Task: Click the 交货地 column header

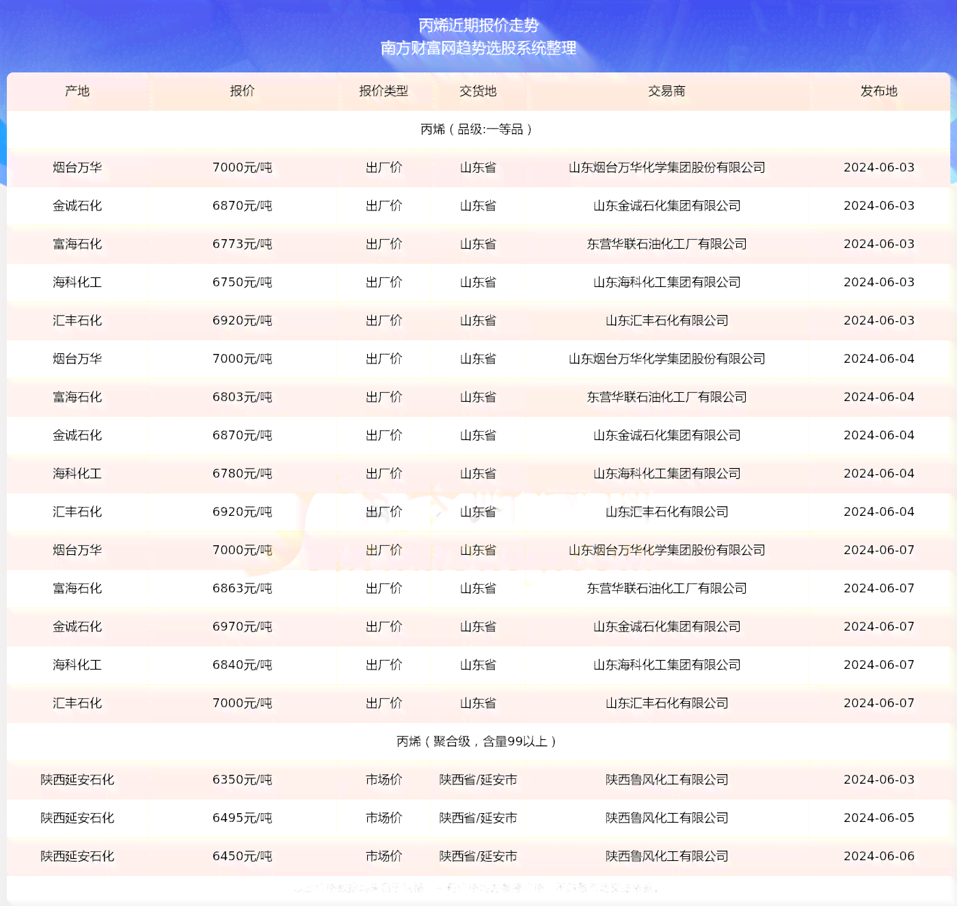Action: click(478, 91)
